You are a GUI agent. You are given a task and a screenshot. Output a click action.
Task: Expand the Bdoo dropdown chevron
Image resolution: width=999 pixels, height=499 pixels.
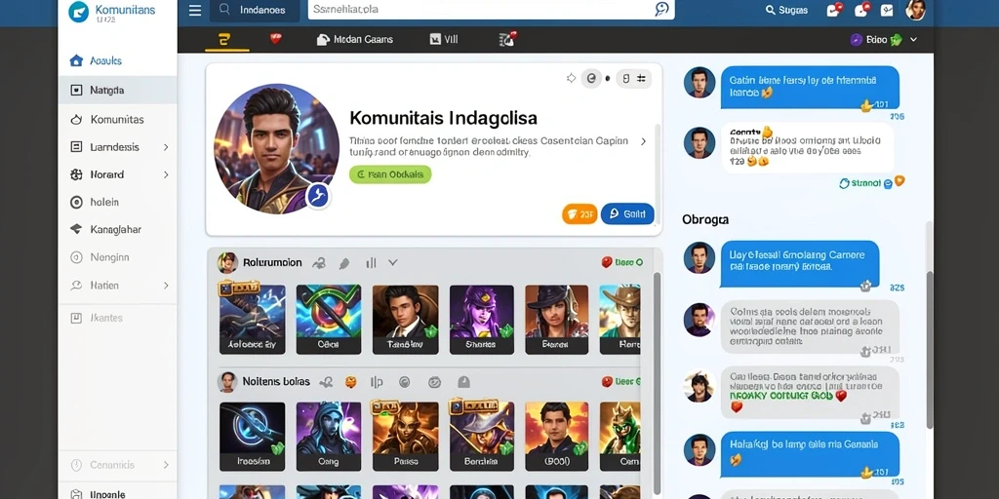(913, 39)
